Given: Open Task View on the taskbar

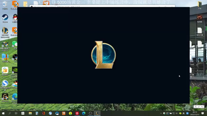Looking at the screenshot, I should [16, 113].
